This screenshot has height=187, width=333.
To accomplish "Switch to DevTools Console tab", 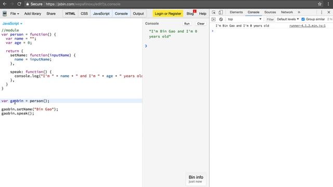I will point(253,12).
